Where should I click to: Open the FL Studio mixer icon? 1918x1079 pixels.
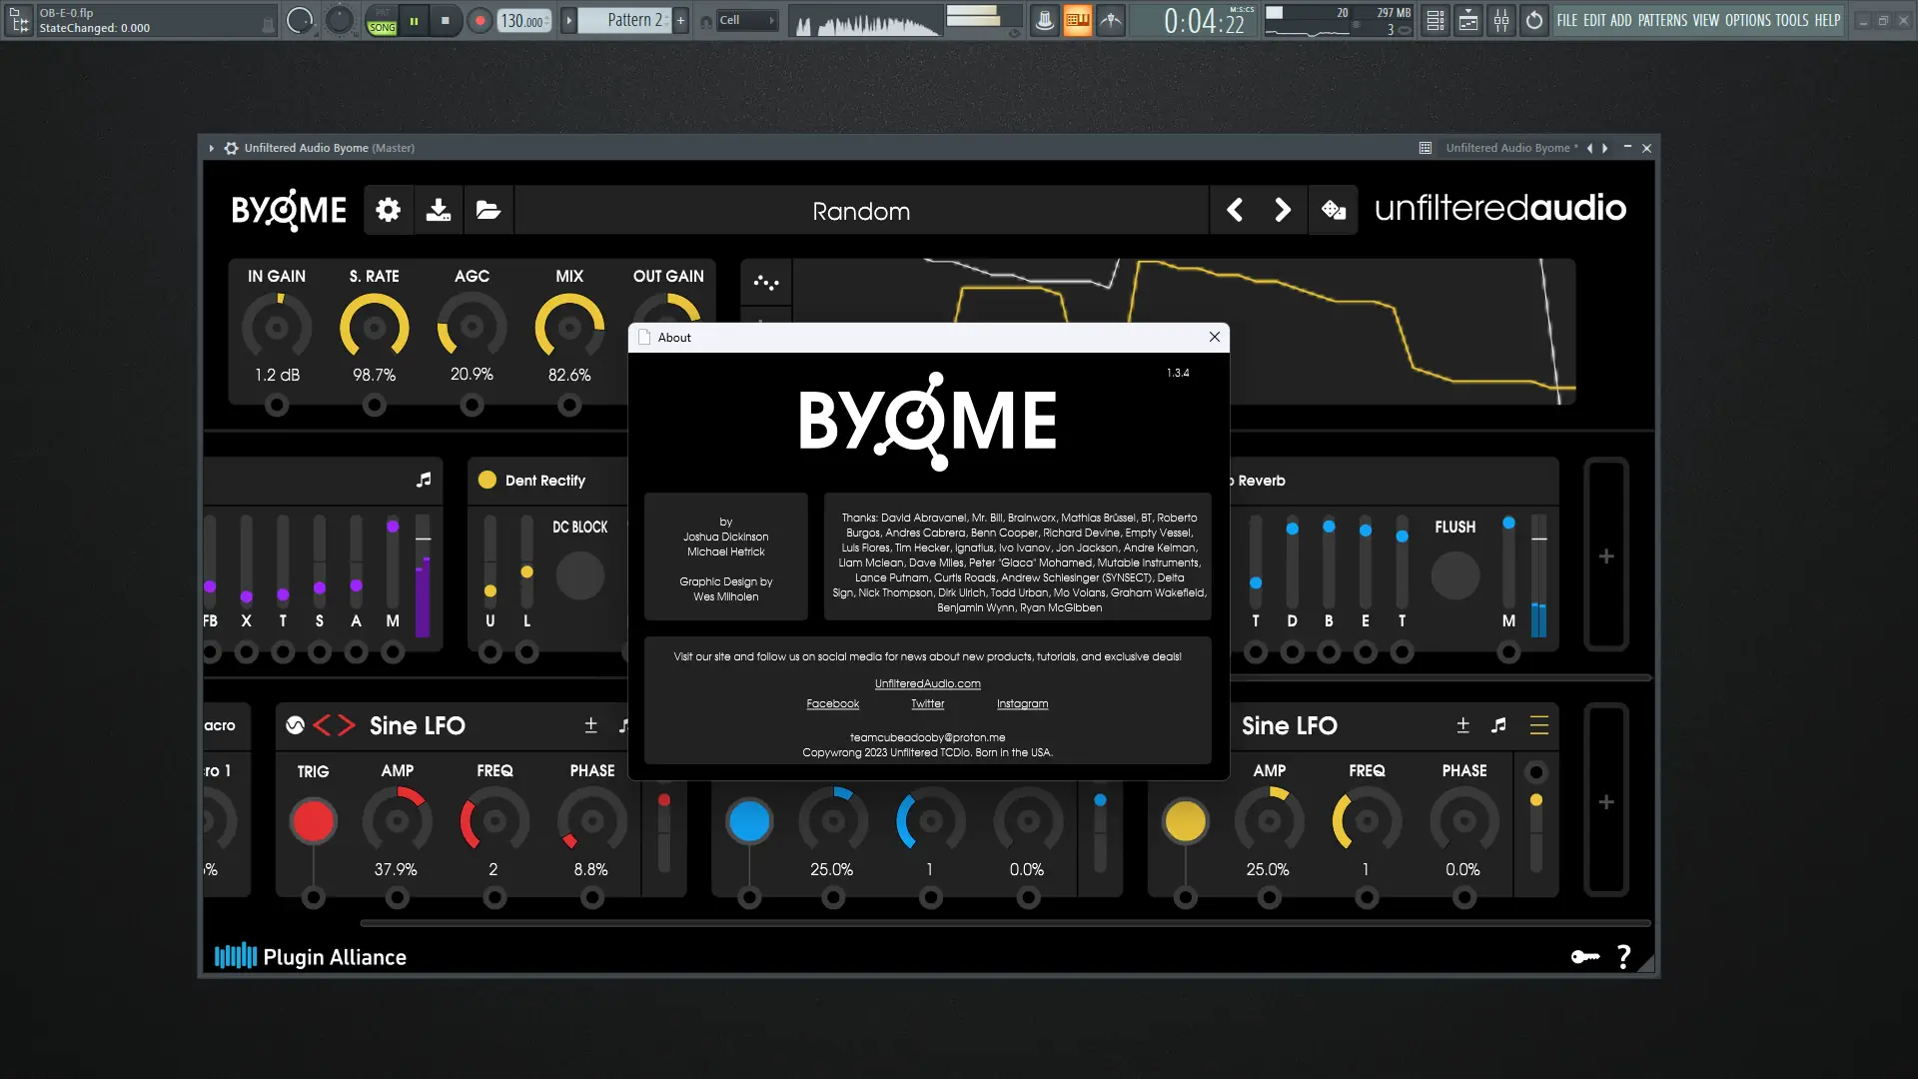(1501, 20)
